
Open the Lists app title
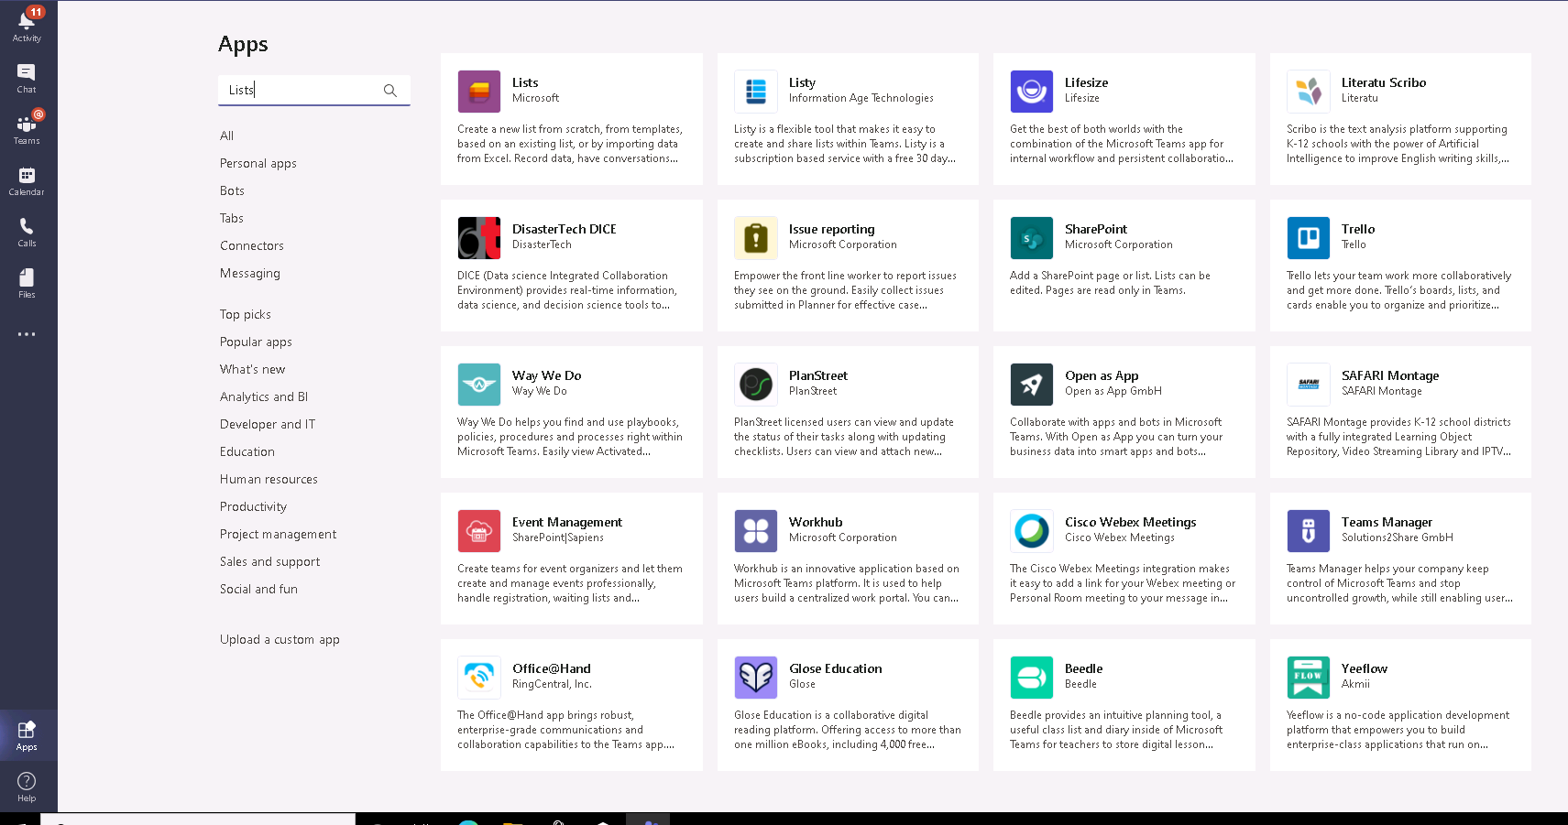(x=525, y=82)
